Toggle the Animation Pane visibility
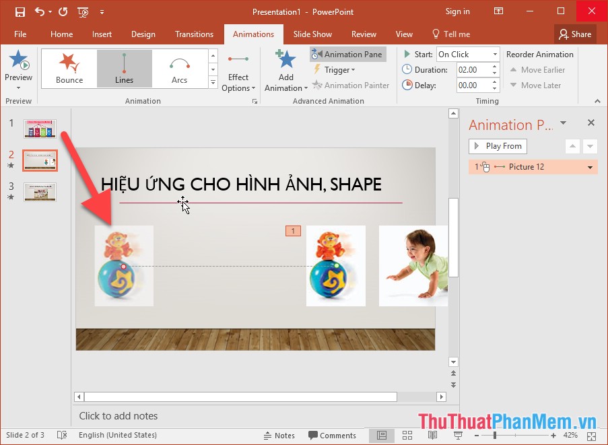 click(x=348, y=54)
